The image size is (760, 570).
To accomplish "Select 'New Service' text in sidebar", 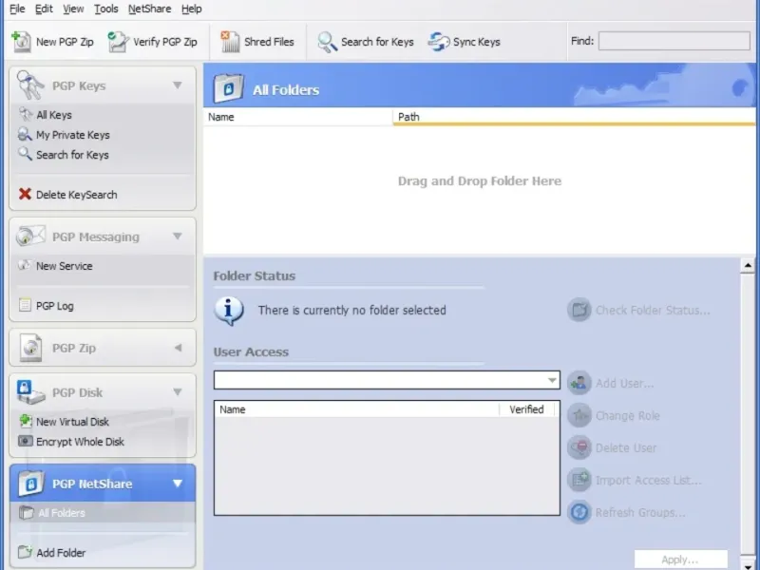I will click(64, 266).
